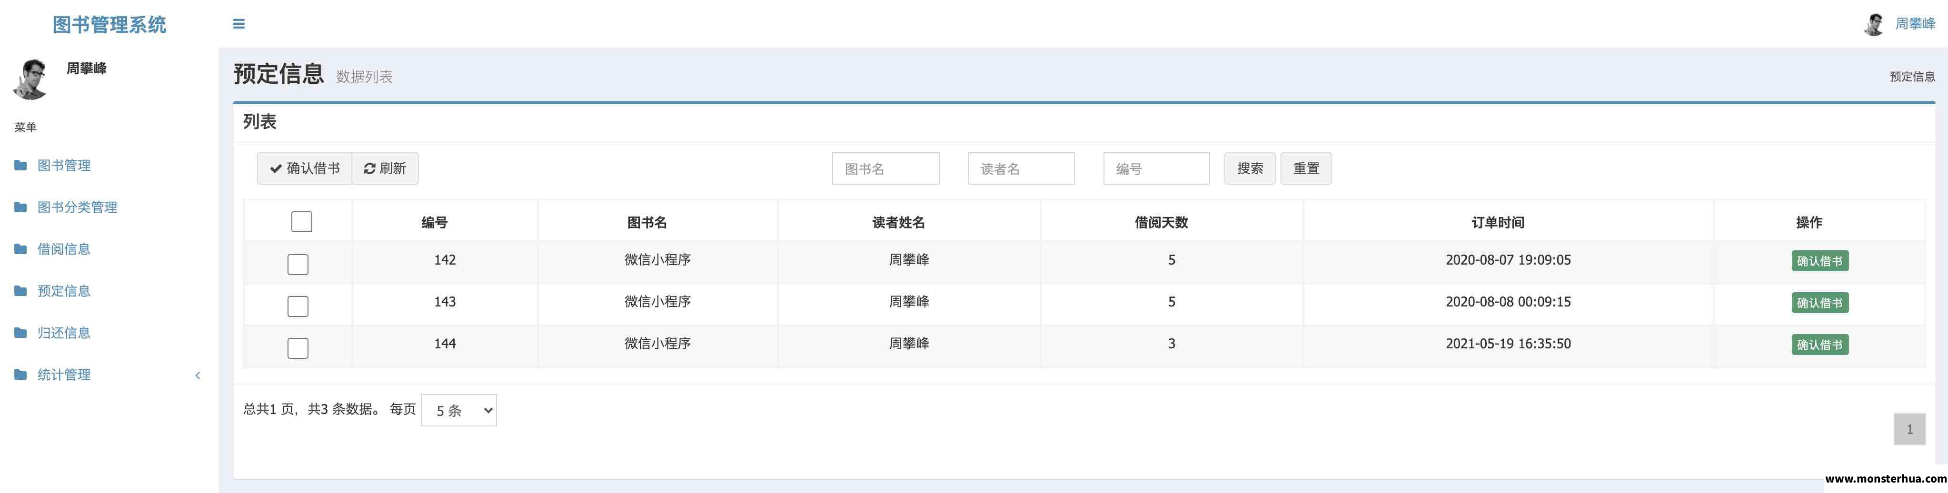The width and height of the screenshot is (1948, 493).
Task: Click folder icon beside 图书管理
Action: pyautogui.click(x=20, y=165)
